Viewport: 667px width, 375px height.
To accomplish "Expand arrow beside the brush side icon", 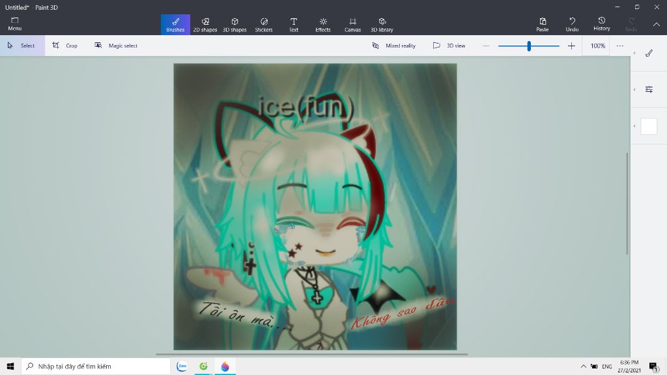I will (x=634, y=53).
